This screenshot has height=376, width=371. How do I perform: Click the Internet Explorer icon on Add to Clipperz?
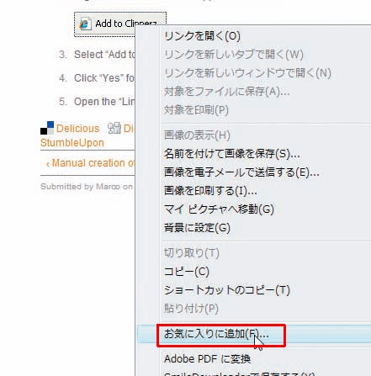coord(85,24)
